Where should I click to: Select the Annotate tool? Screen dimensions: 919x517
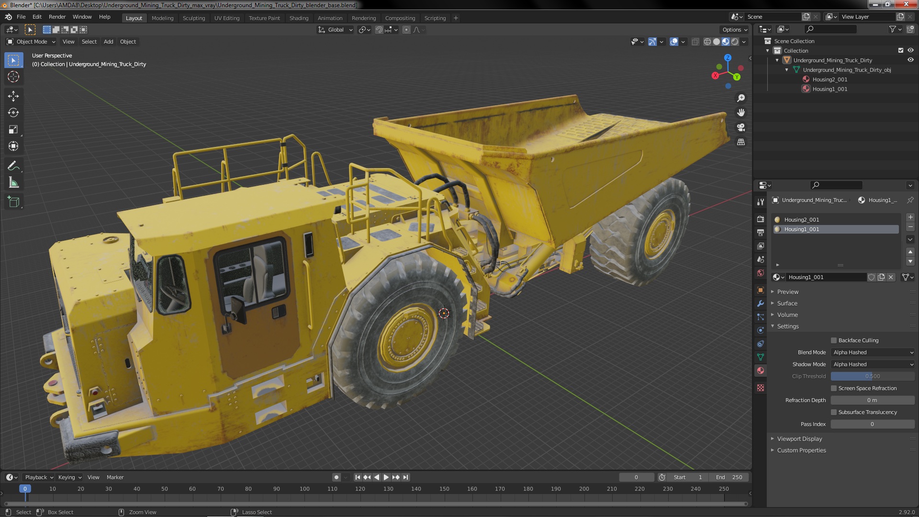pos(13,166)
